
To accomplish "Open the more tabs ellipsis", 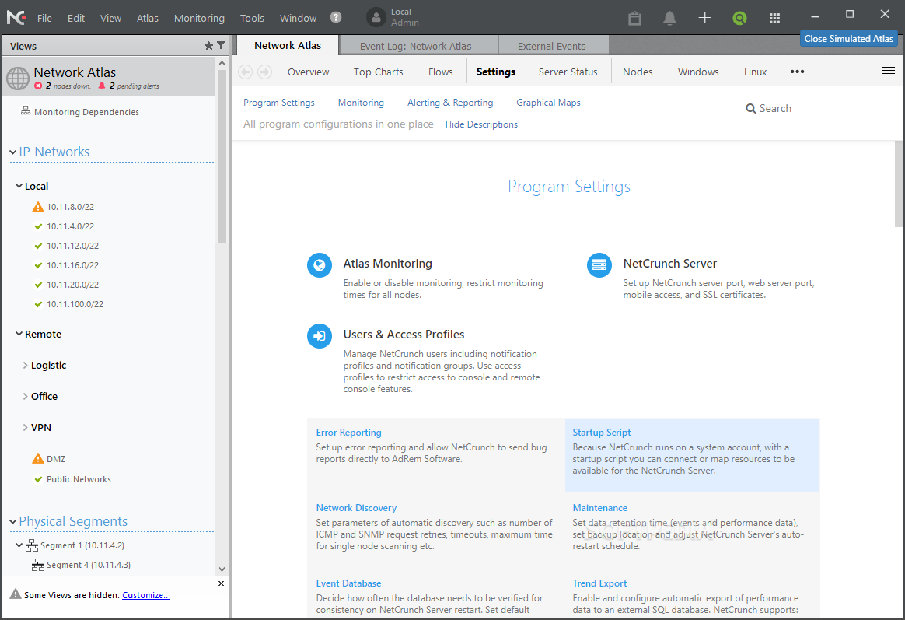I will [797, 72].
